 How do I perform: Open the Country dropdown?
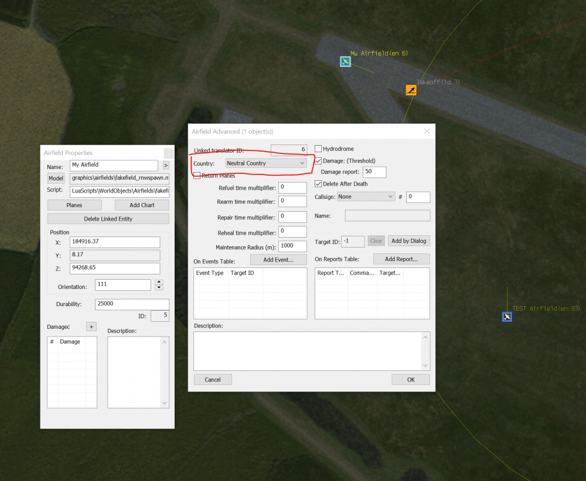coord(267,163)
